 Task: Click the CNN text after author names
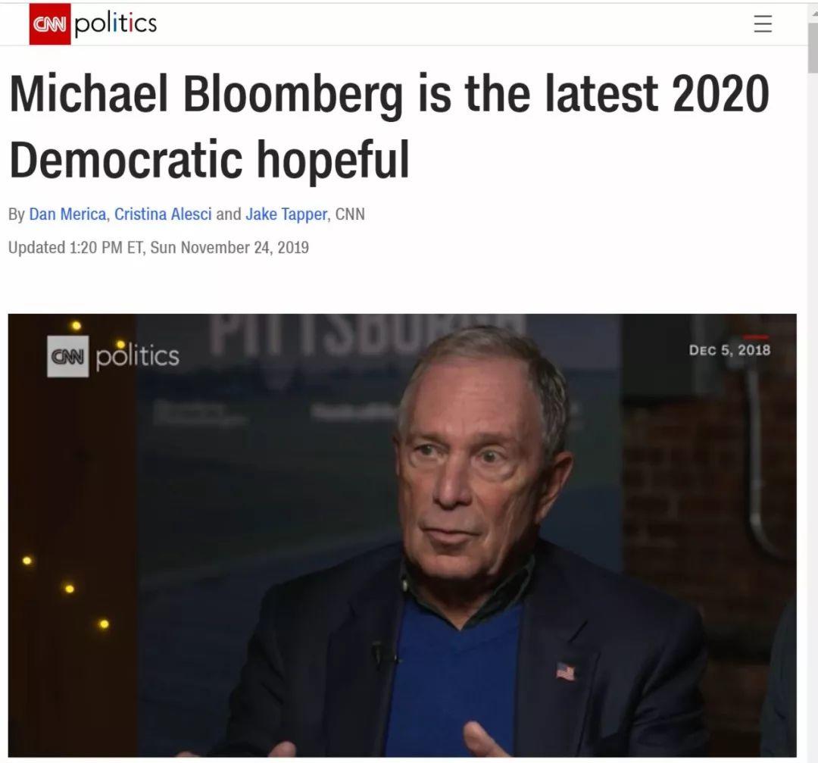click(x=349, y=214)
